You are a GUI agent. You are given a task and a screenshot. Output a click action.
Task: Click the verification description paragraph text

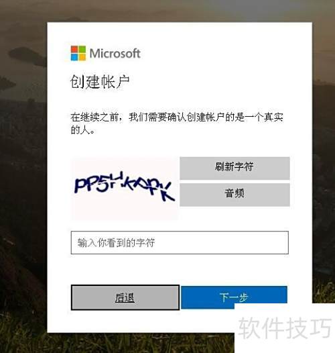[177, 123]
